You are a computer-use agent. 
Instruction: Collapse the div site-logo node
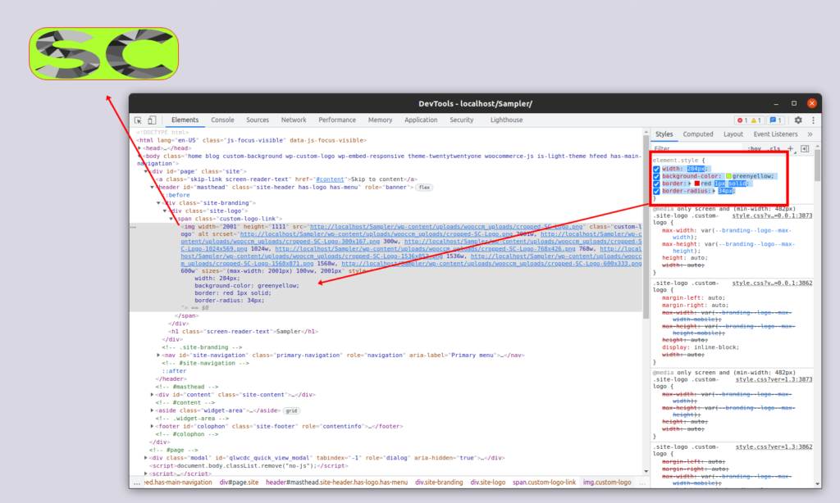(x=165, y=211)
